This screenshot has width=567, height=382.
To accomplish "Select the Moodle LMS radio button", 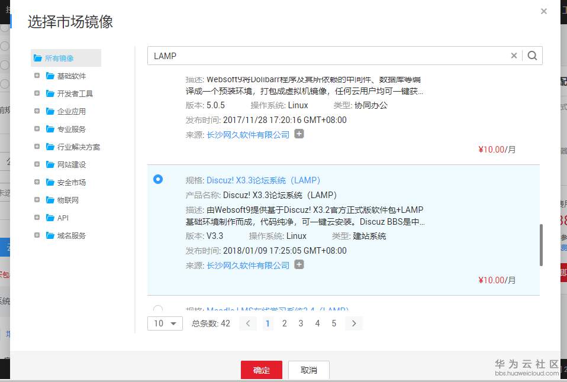I will [x=158, y=308].
